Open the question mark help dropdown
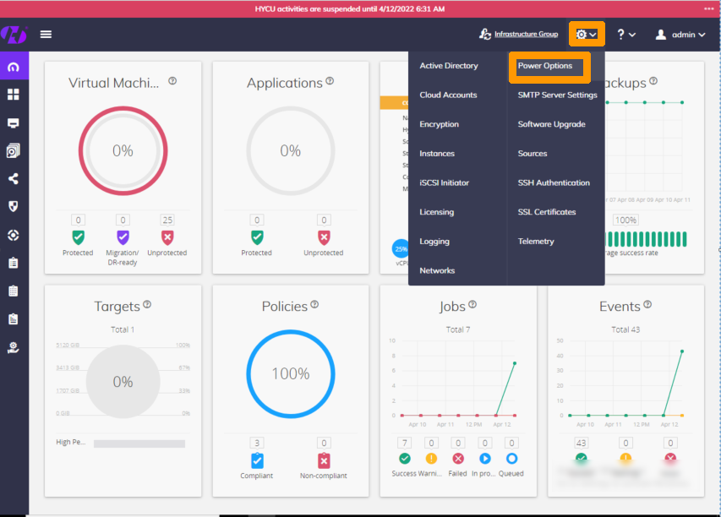Screen dimensions: 721x517 click(625, 35)
